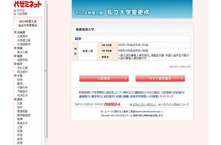Open 単科ゼミ footer link
221x145 pixels.
pyautogui.click(x=128, y=92)
